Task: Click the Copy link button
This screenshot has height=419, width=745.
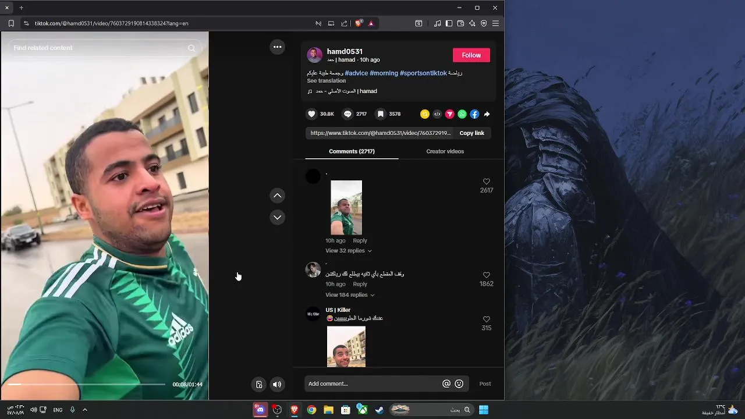Action: point(472,133)
